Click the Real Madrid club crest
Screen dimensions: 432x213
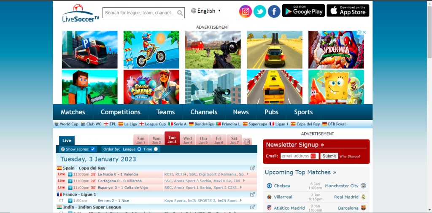point(363,197)
